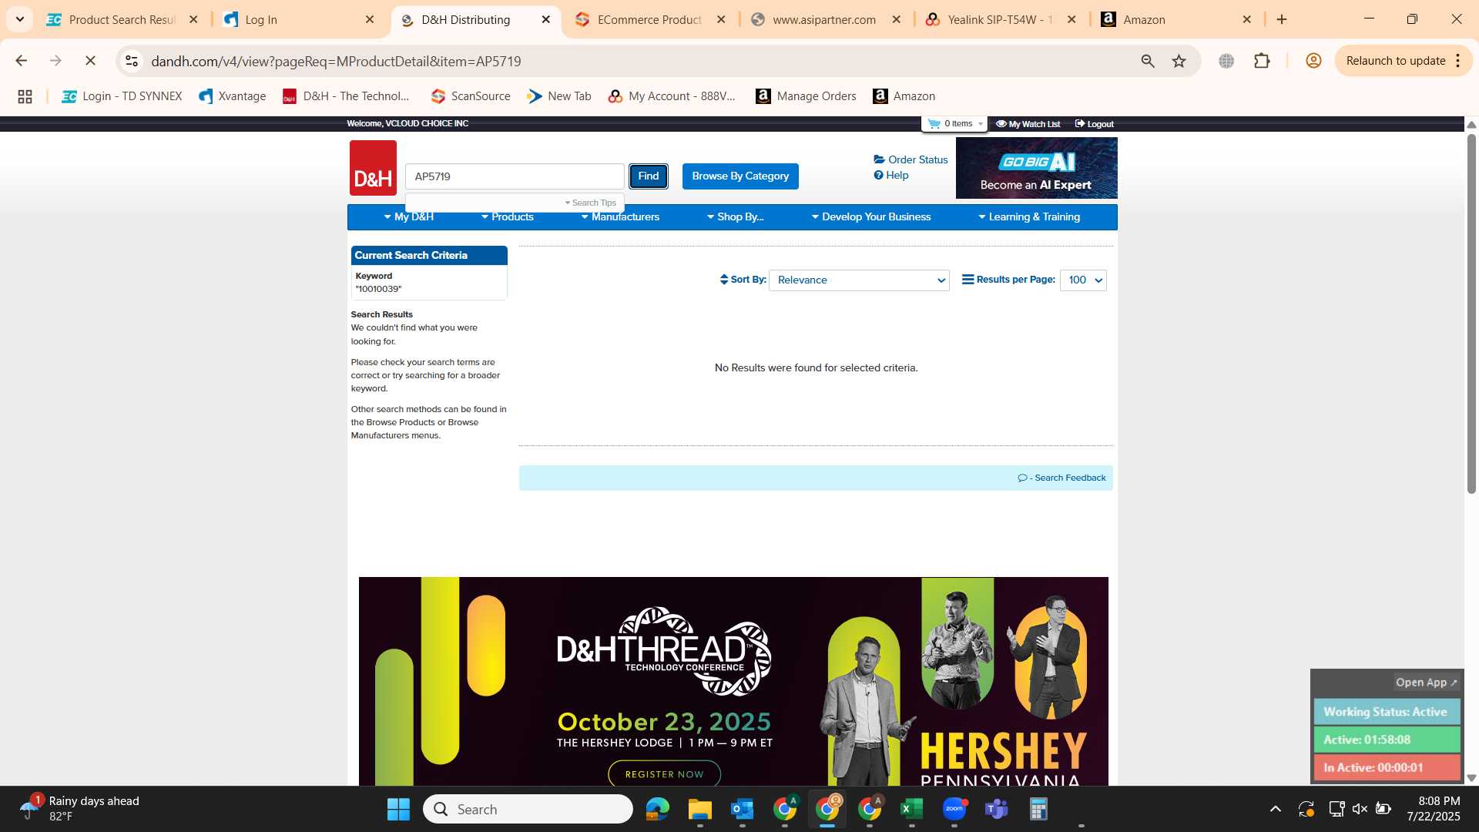
Task: Go back to previous page
Action: click(x=22, y=61)
